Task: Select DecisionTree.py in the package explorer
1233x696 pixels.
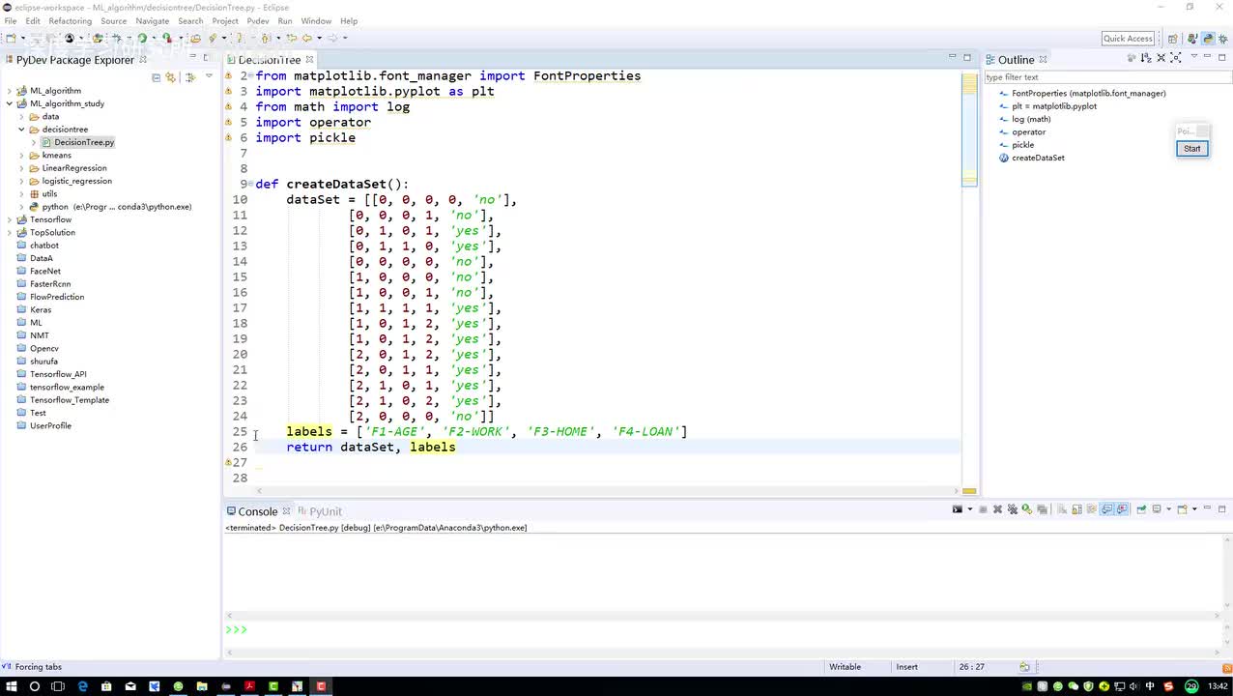Action: tap(83, 142)
